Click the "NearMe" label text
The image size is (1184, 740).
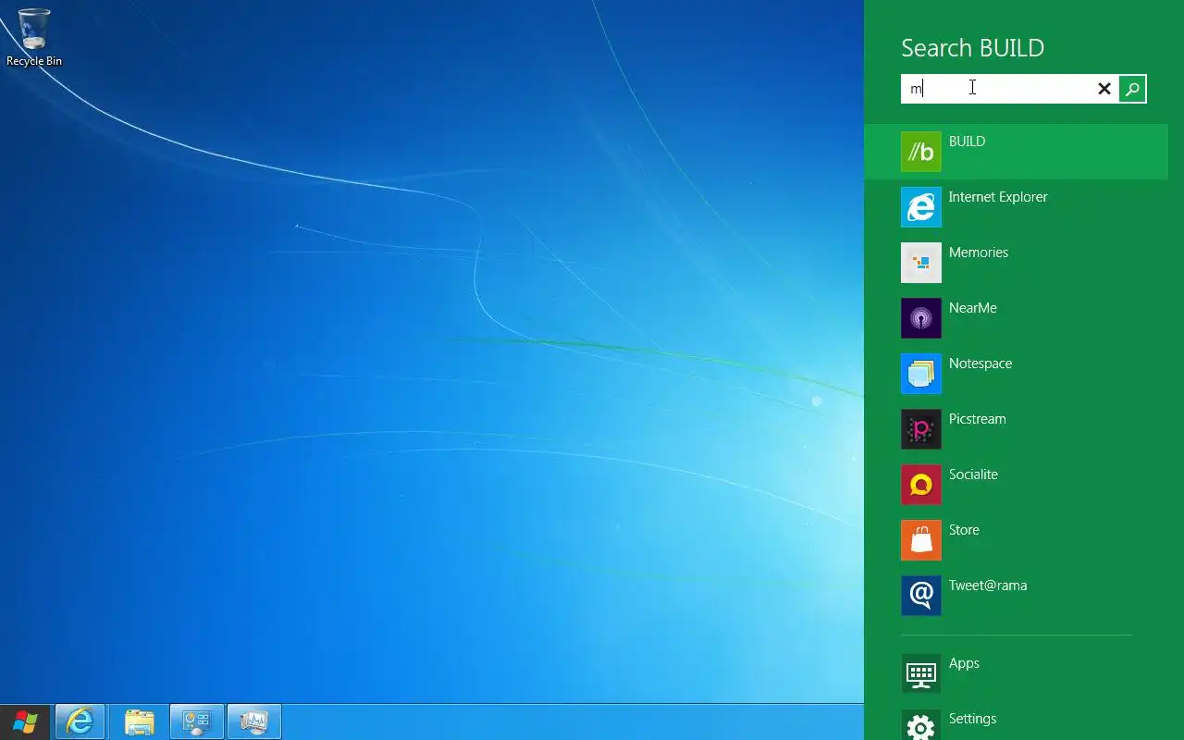click(x=973, y=308)
